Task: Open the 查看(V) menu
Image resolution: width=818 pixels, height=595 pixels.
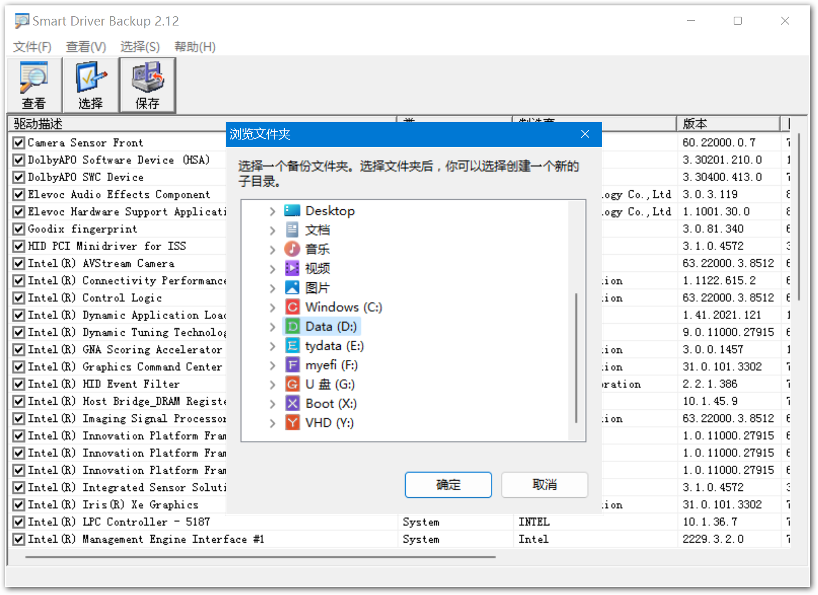Action: tap(86, 47)
